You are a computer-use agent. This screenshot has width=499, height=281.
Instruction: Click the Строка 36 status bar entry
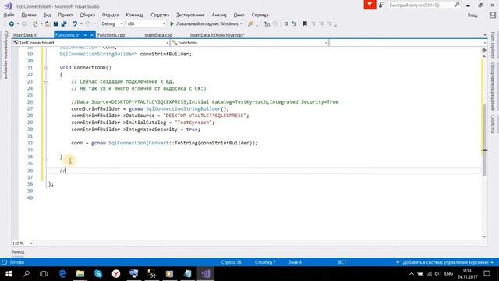pos(232,262)
